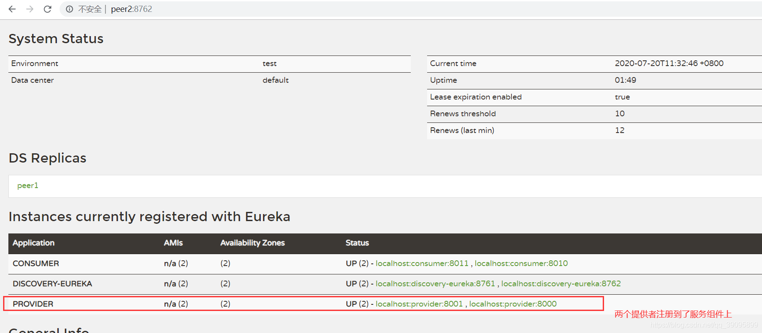Click the n/a (2) cell in DISCOVERY-EUREKA row
The height and width of the screenshot is (333, 762).
click(x=176, y=284)
